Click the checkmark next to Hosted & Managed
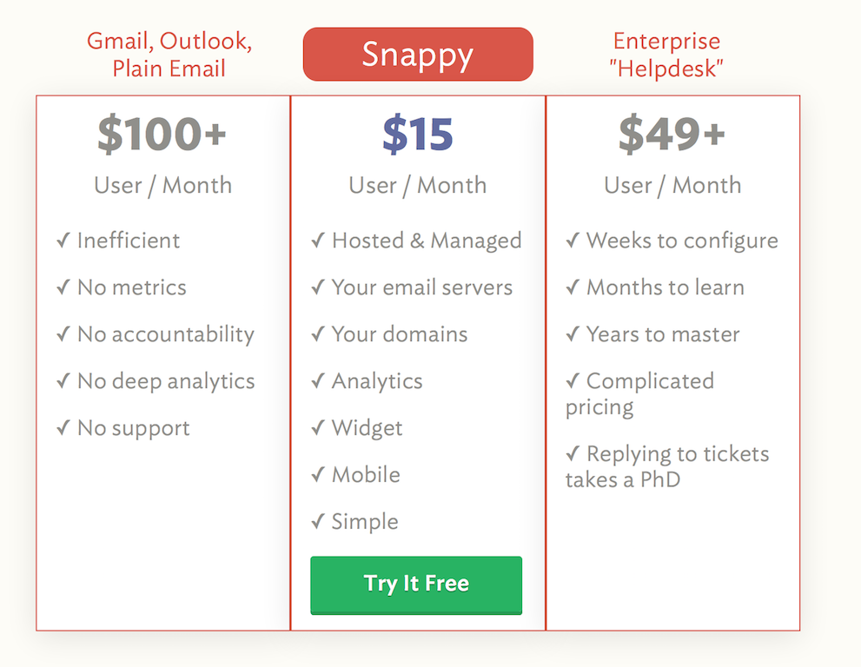Image resolution: width=861 pixels, height=667 pixels. click(x=319, y=240)
